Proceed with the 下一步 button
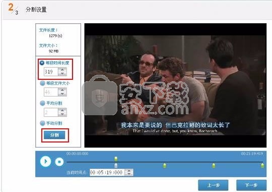This screenshot has height=192, width=272. coord(251,185)
